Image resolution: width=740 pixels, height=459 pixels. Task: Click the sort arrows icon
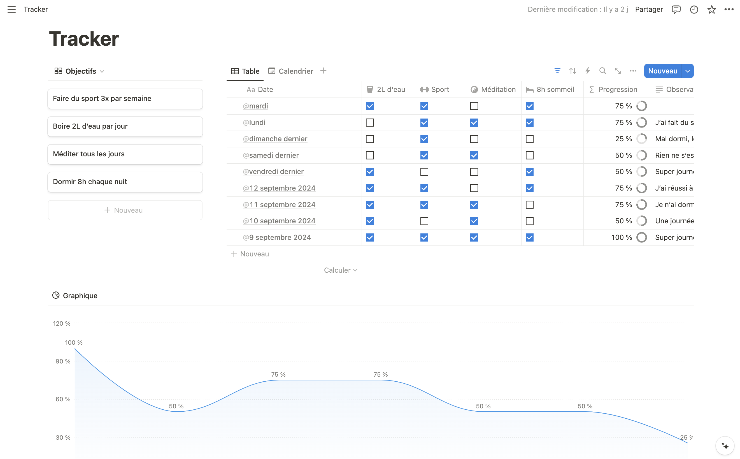click(x=572, y=71)
